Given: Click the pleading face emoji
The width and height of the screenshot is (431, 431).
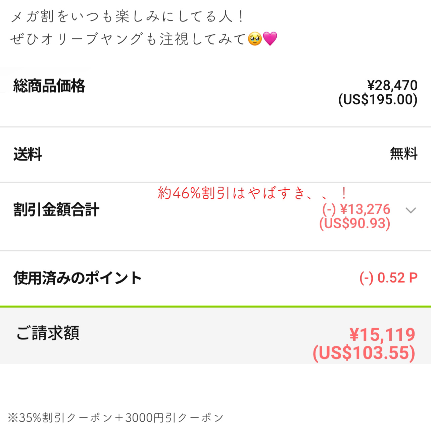Looking at the screenshot, I should point(255,39).
